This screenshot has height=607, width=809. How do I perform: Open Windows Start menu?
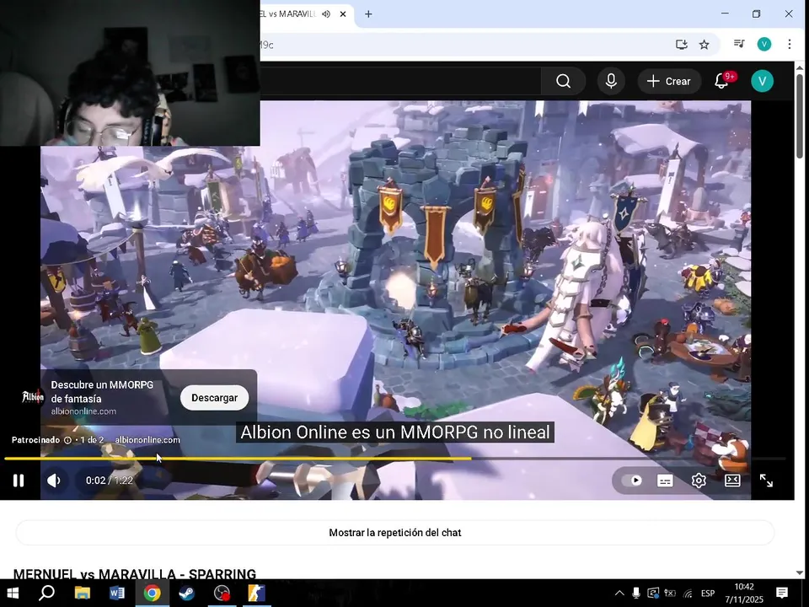pos(13,593)
